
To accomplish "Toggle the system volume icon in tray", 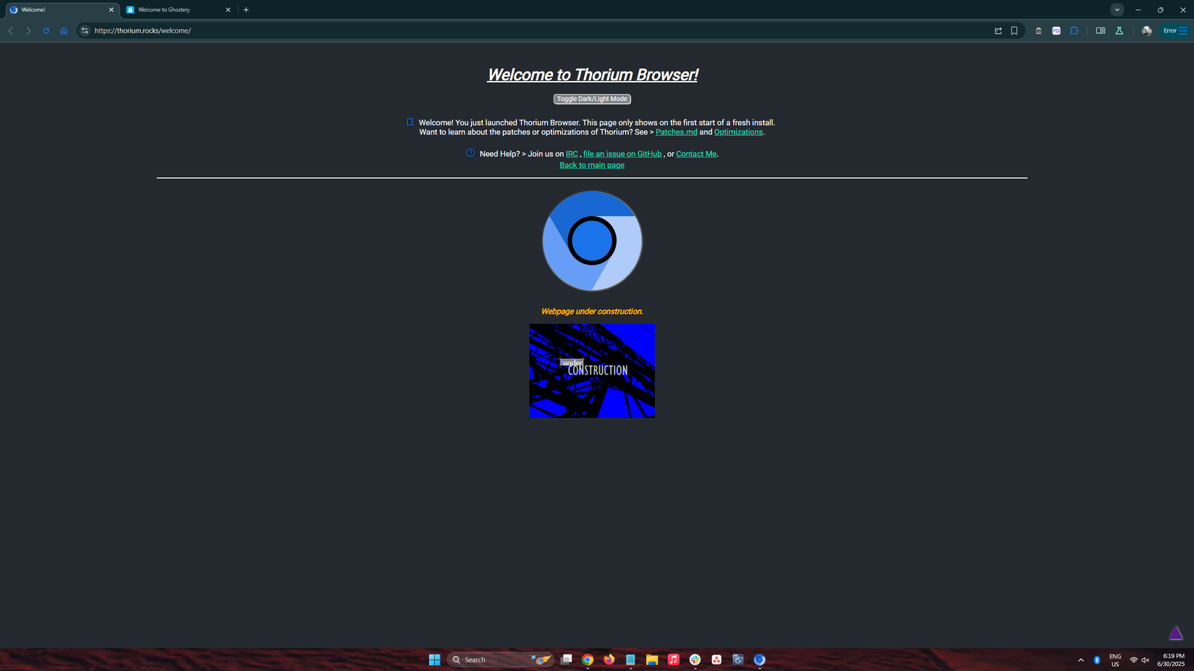I will click(x=1145, y=659).
